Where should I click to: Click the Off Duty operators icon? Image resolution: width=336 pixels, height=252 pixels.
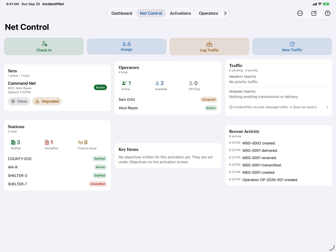pyautogui.click(x=191, y=83)
